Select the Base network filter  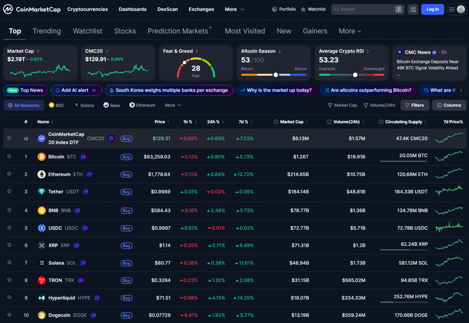tap(112, 105)
